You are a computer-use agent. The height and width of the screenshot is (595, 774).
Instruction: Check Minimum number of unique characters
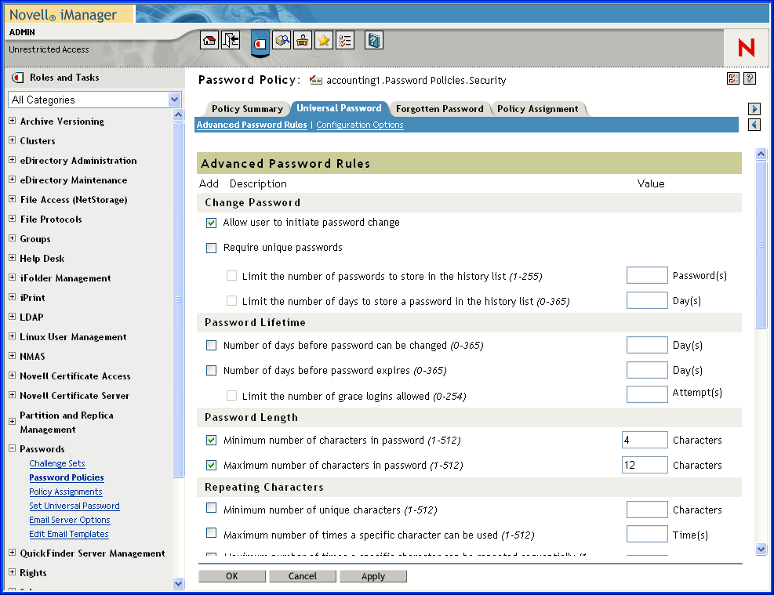[x=211, y=508]
